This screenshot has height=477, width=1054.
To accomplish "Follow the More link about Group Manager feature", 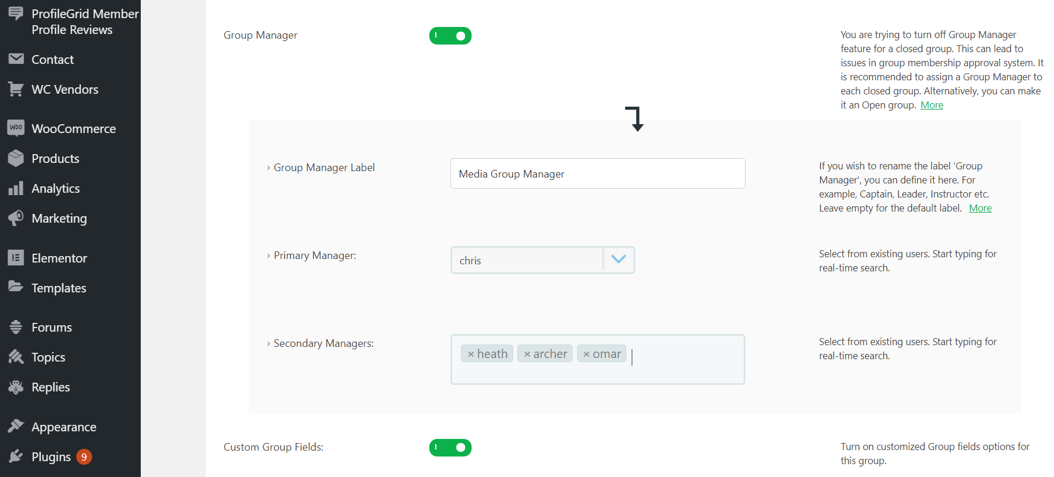I will (x=931, y=105).
